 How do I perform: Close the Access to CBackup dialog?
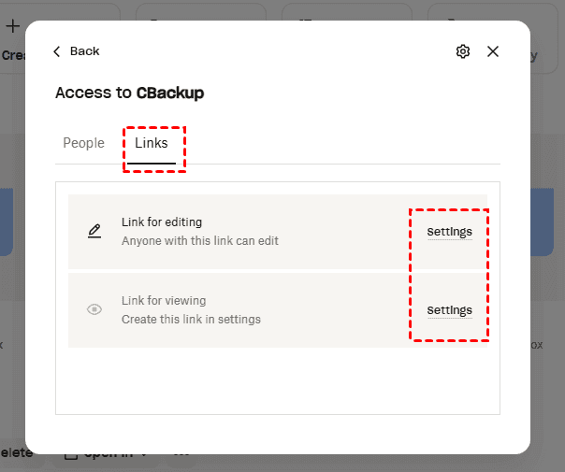[x=493, y=51]
